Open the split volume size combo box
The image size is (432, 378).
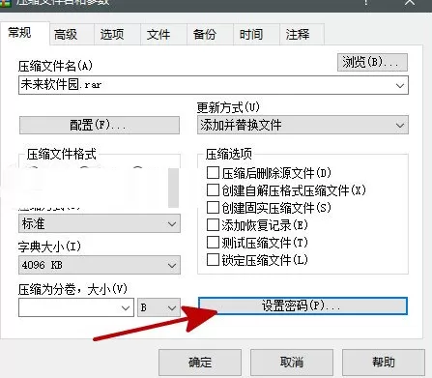pyautogui.click(x=76, y=307)
